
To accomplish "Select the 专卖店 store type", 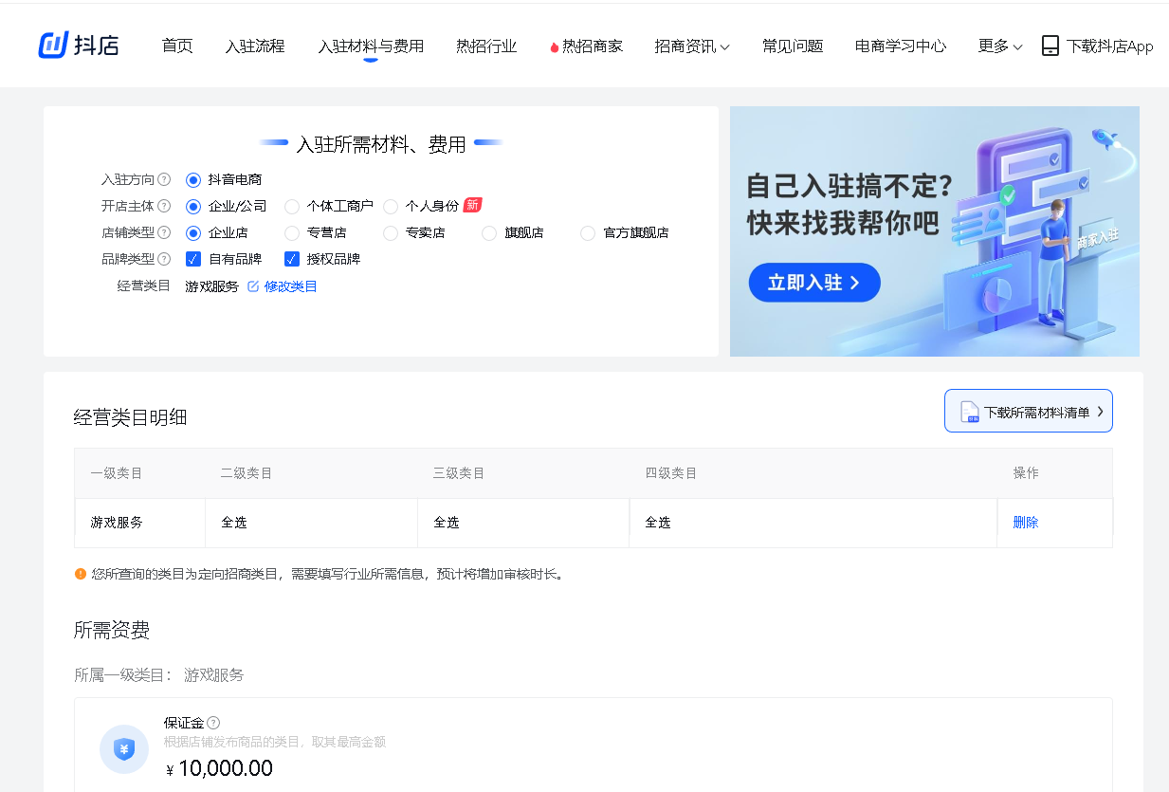I will click(x=391, y=232).
